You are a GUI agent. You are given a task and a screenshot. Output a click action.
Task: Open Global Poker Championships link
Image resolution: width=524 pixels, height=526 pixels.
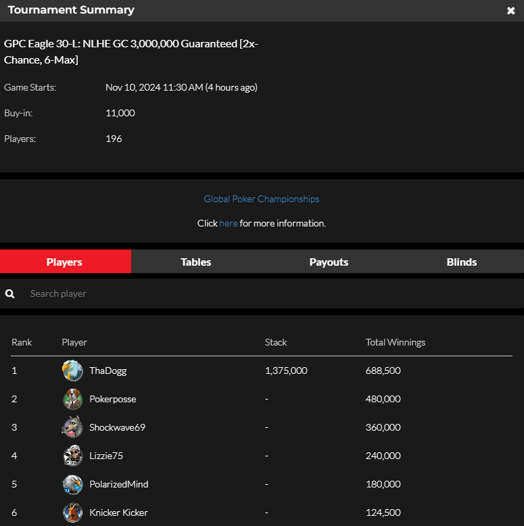262,199
